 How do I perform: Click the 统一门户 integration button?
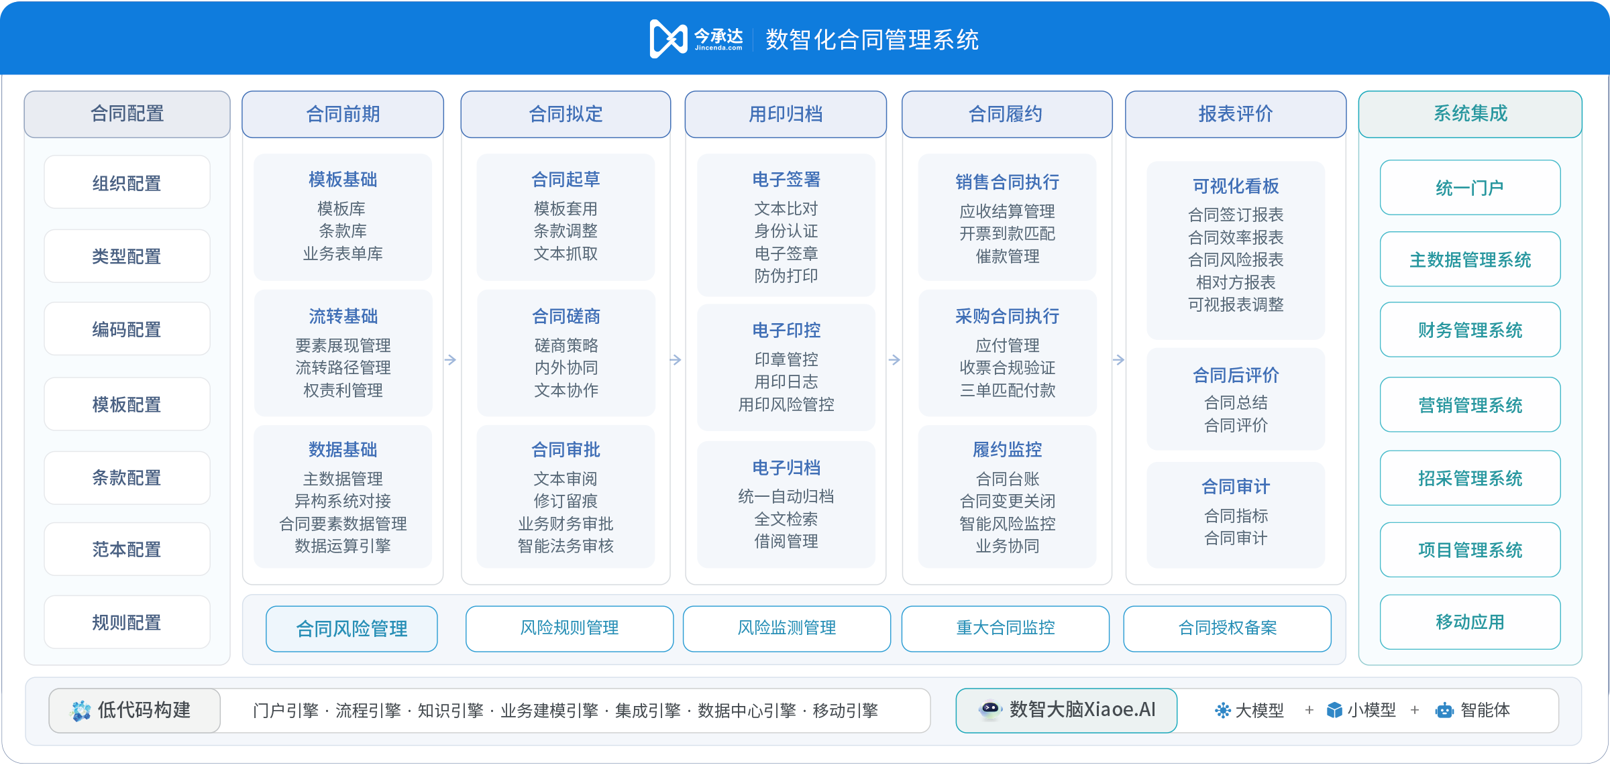pos(1470,188)
